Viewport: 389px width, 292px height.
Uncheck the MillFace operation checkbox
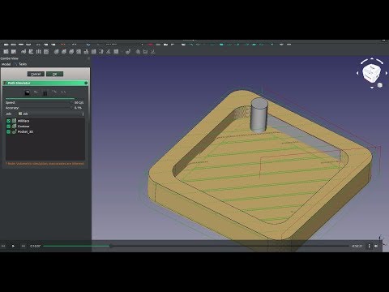(x=8, y=121)
